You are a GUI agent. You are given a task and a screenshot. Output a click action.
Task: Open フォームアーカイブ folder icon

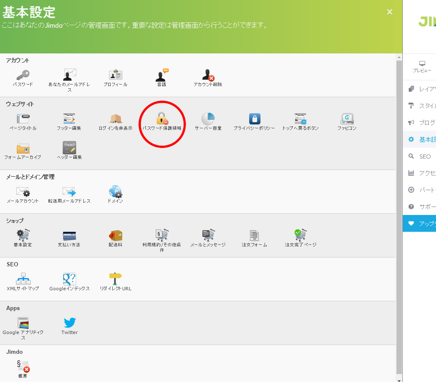click(23, 148)
